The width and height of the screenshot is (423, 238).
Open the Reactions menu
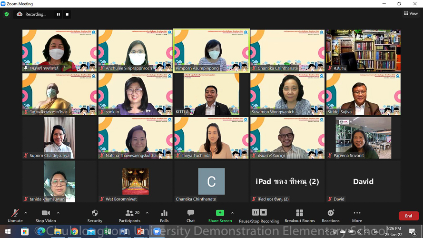pos(330,215)
